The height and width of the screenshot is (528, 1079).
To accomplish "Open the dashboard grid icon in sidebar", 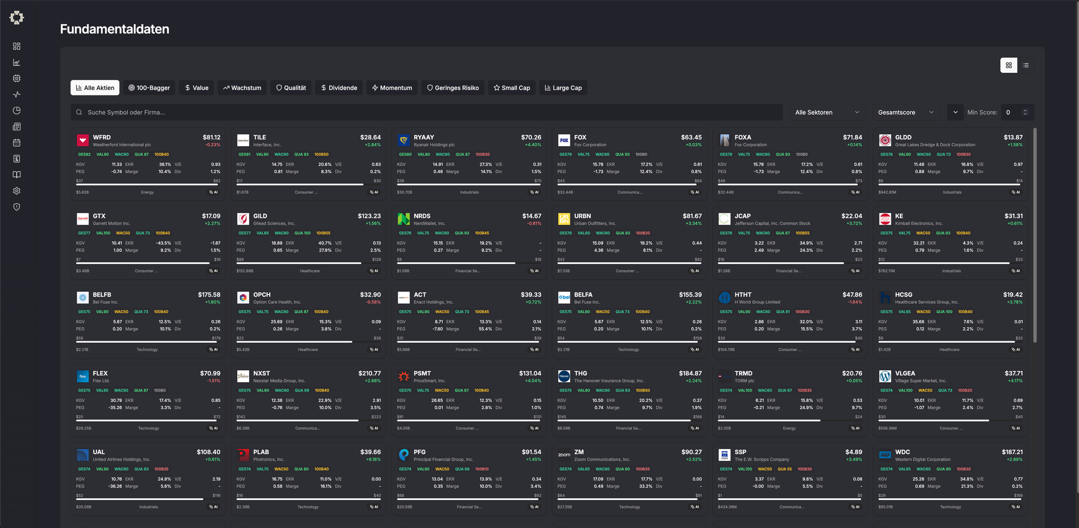I will (17, 46).
